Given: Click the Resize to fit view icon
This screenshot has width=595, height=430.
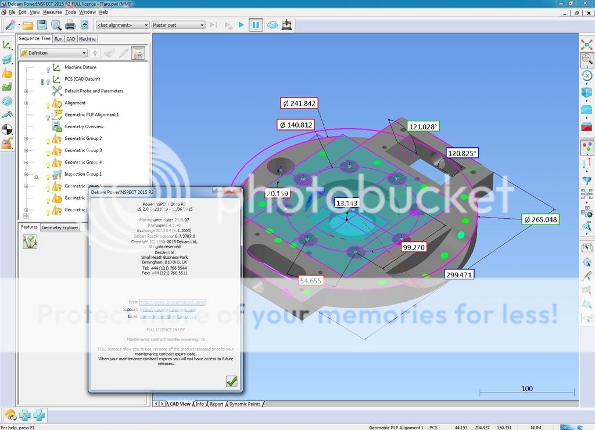Looking at the screenshot, I should coord(587,44).
